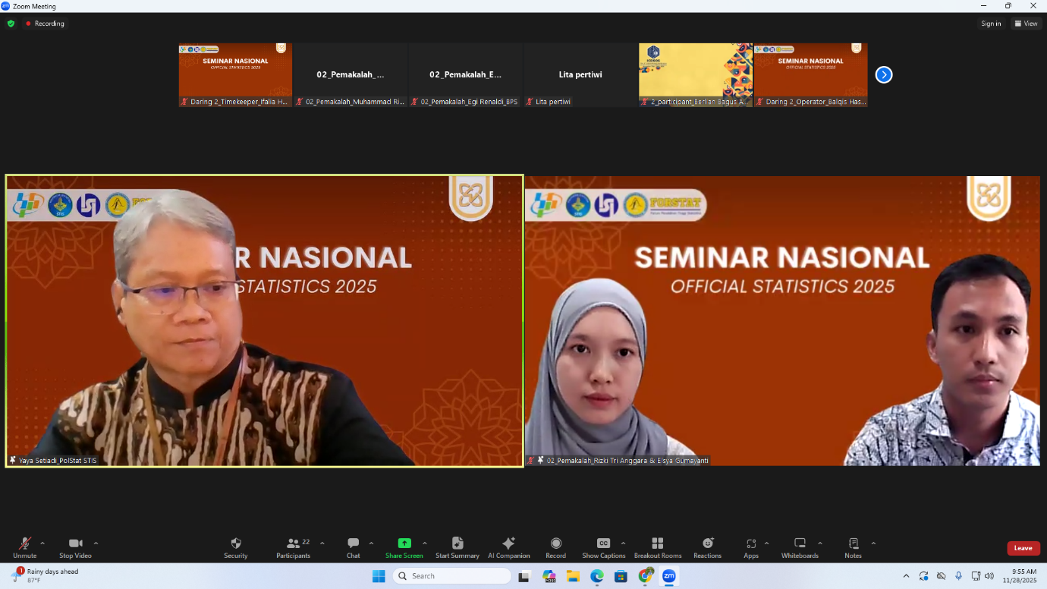1047x589 pixels.
Task: Open the Security shield icon
Action: coord(235,546)
